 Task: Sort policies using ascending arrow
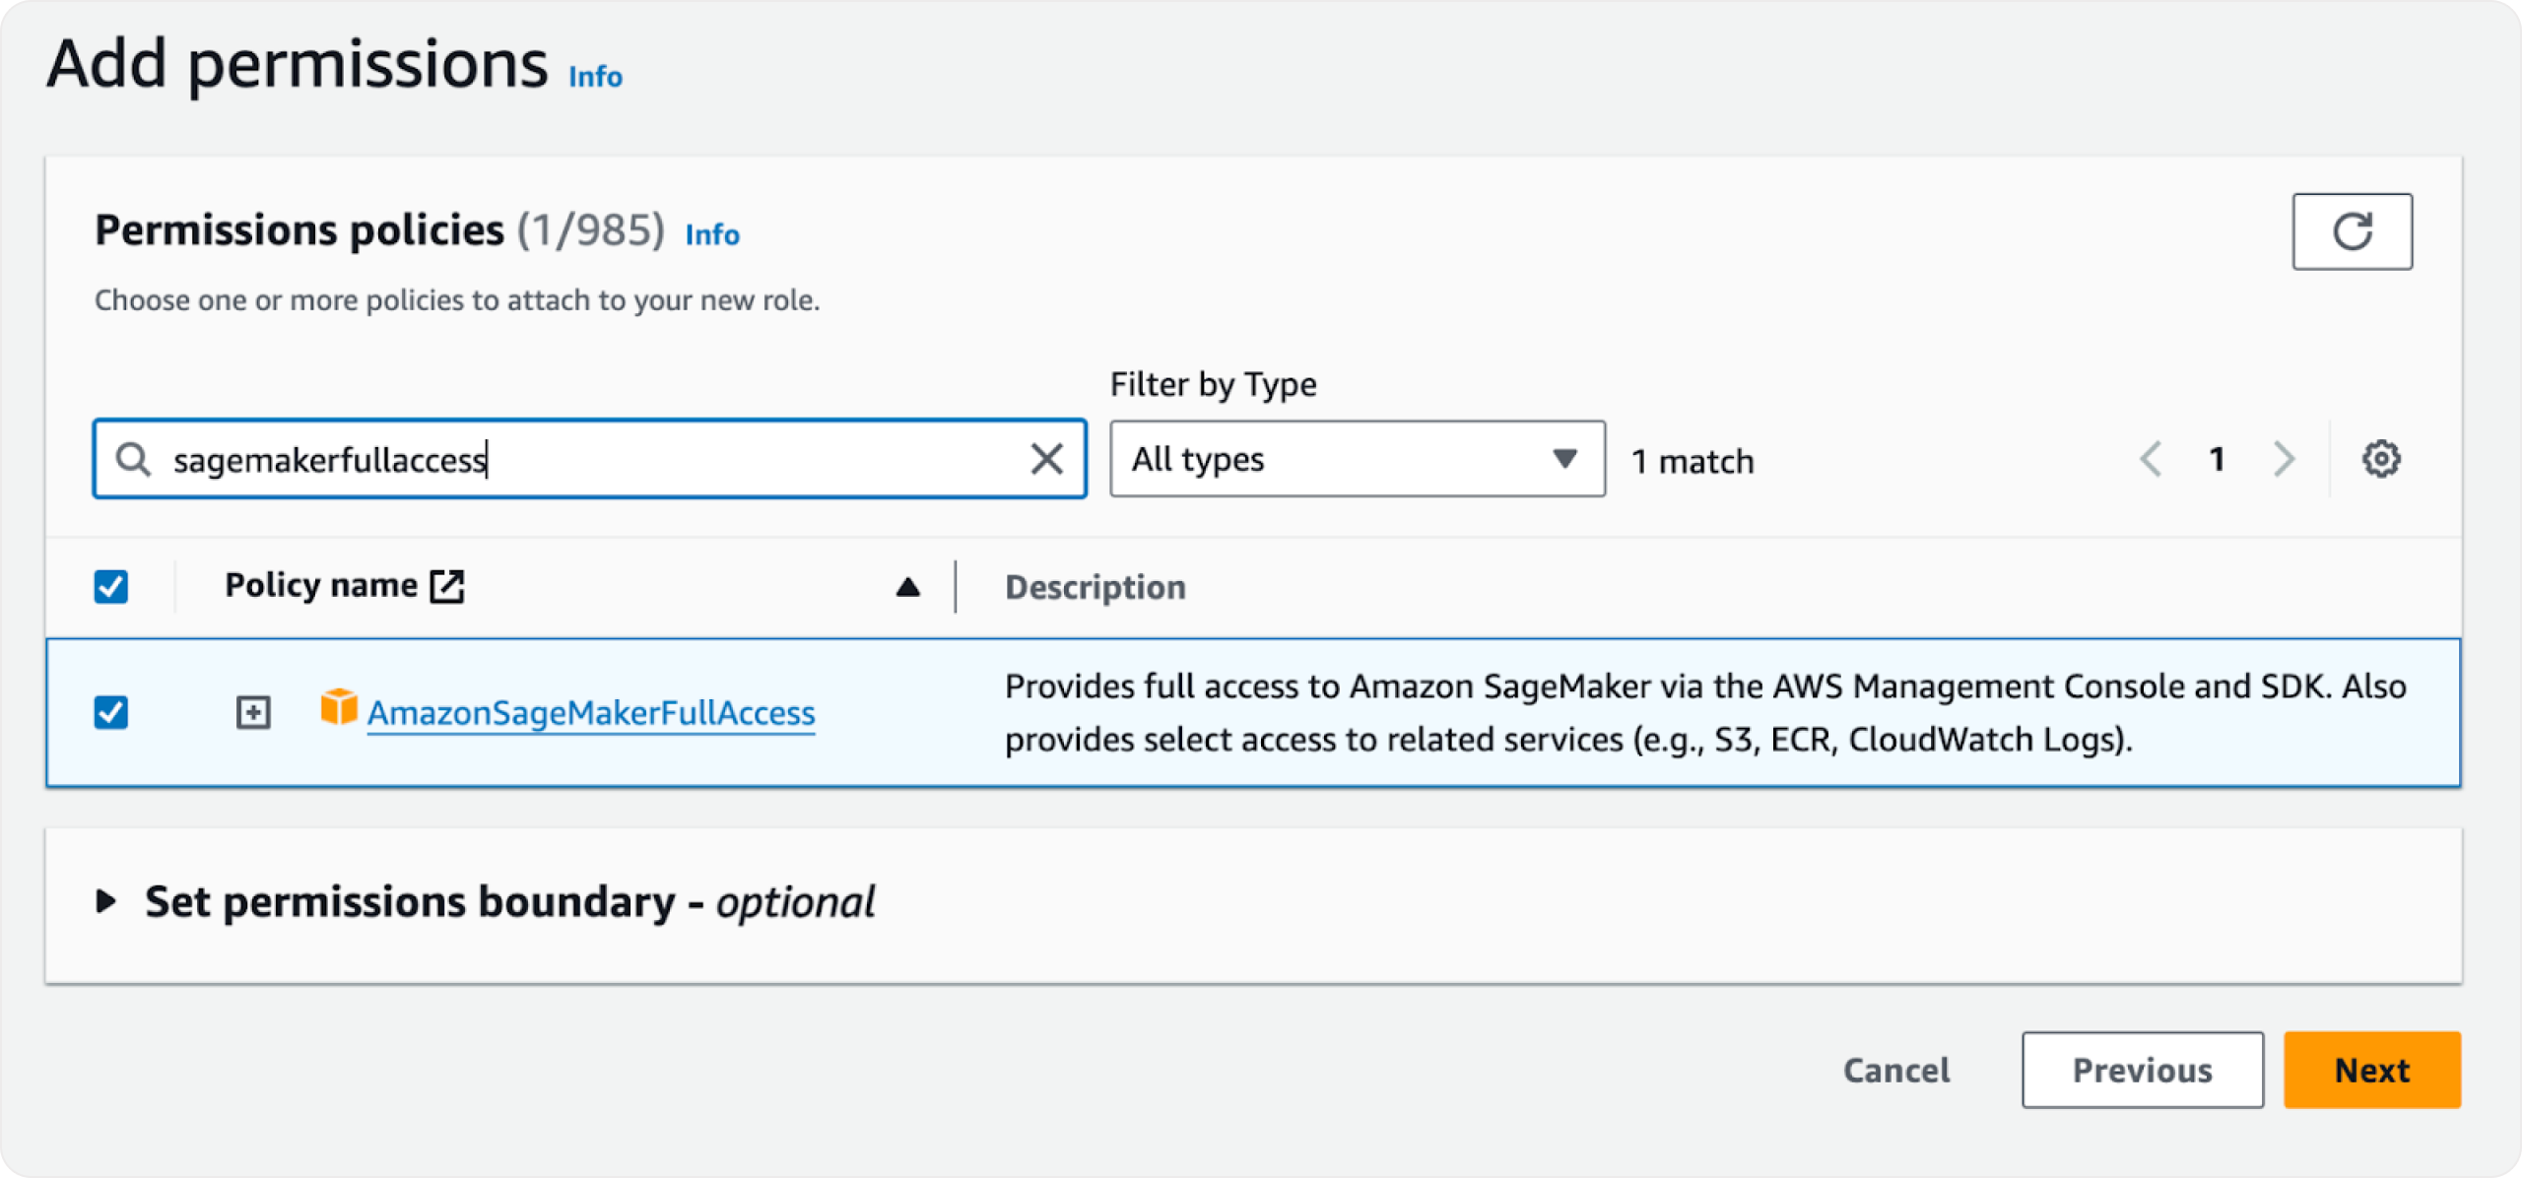[907, 588]
